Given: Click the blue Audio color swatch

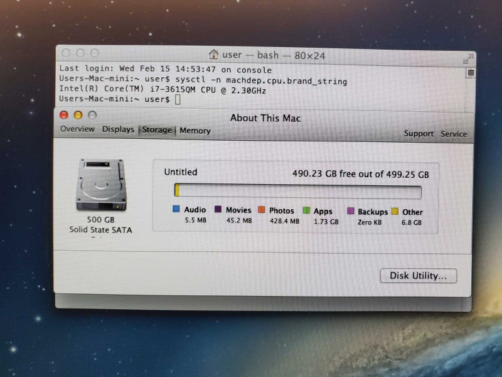Looking at the screenshot, I should tap(176, 209).
